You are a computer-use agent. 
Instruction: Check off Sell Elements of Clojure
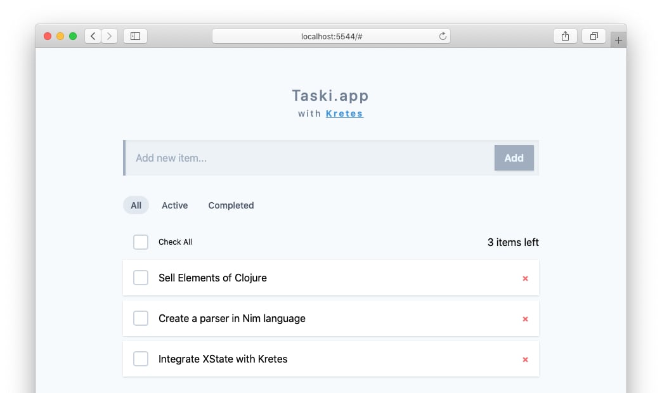coord(141,278)
